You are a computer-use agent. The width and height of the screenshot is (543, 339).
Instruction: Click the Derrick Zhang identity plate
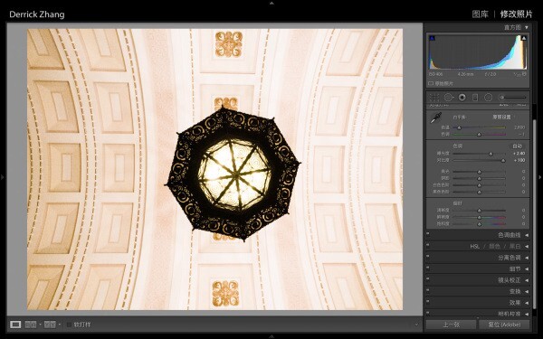pyautogui.click(x=37, y=14)
